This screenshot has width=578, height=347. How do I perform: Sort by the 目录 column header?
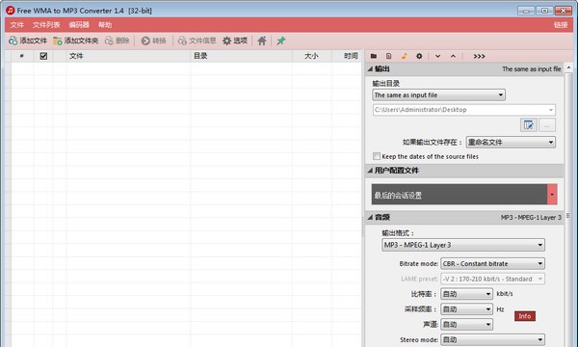[x=242, y=56]
